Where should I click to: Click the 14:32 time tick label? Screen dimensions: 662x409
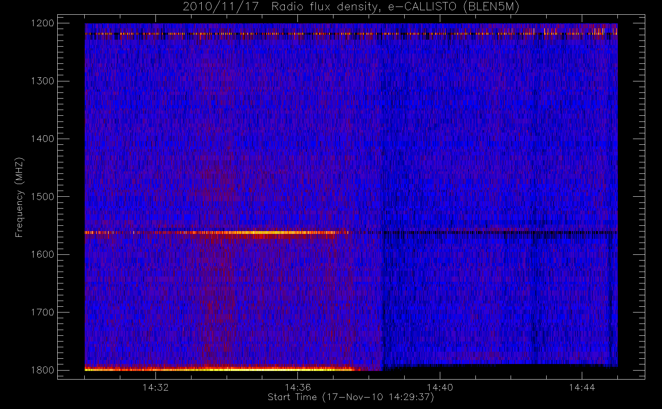155,387
